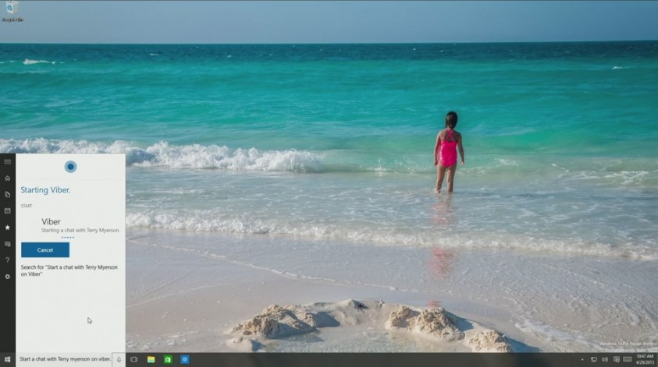Screen dimensions: 658x367
Task: Cancel starting Viber
Action: tap(45, 250)
